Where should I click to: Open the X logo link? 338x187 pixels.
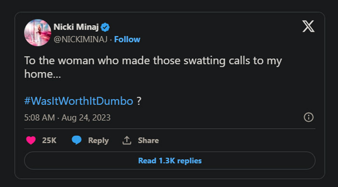coord(308,26)
